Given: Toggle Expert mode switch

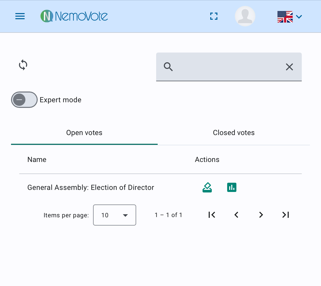Looking at the screenshot, I should [24, 100].
